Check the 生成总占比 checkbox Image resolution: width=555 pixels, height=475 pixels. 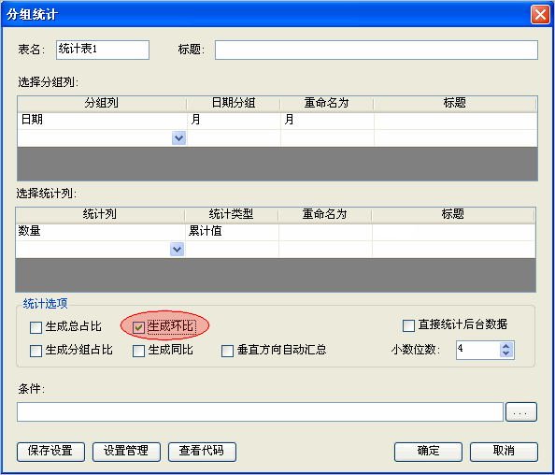point(36,327)
